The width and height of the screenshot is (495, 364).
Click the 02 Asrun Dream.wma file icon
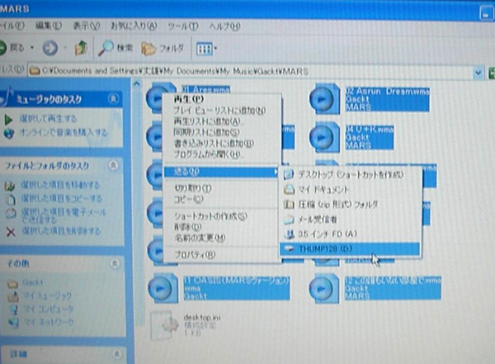[324, 99]
